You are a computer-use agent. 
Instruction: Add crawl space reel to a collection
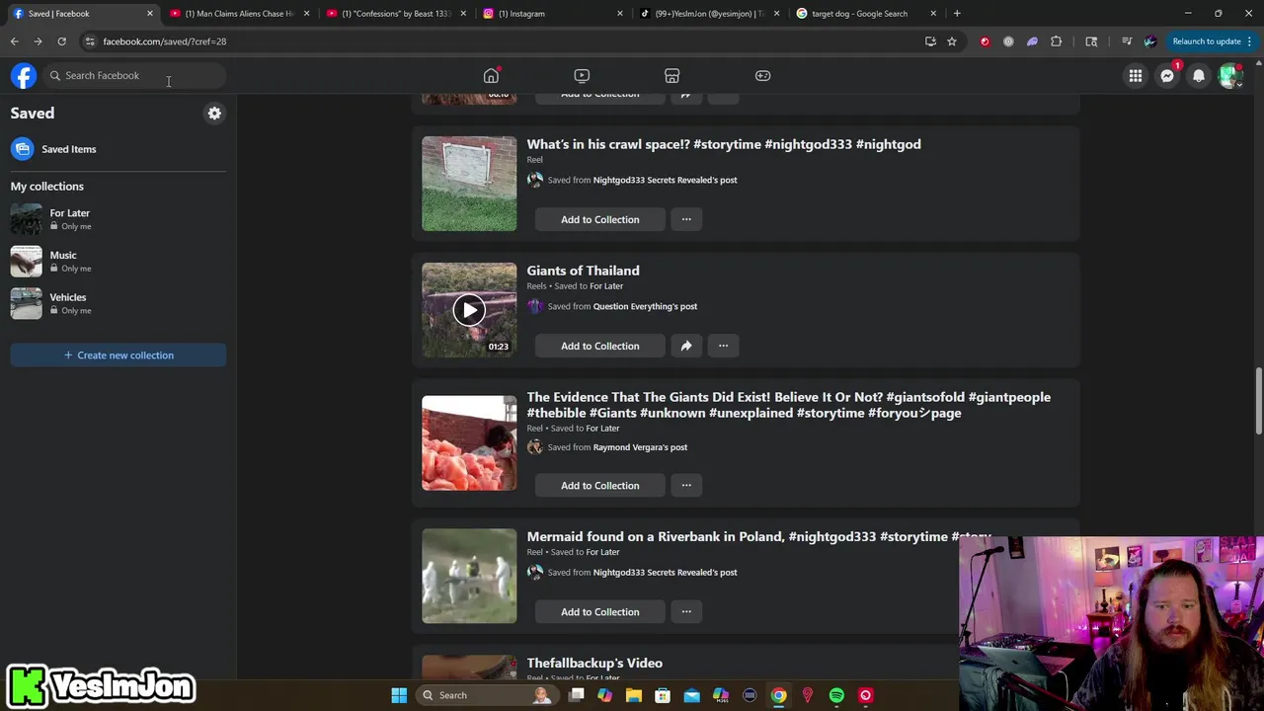point(599,219)
